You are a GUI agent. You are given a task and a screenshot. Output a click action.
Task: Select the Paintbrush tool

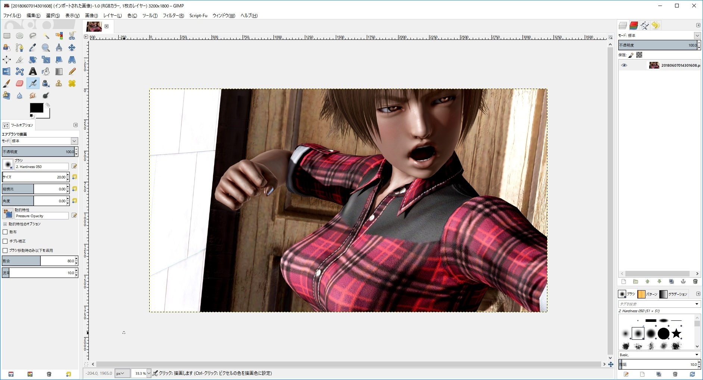point(7,83)
